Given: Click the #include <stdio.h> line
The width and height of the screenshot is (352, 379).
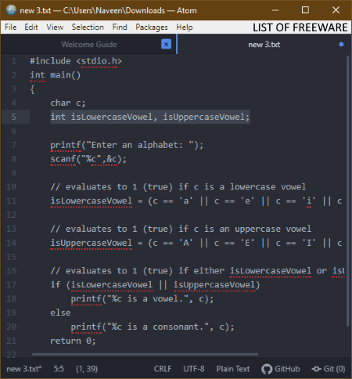Looking at the screenshot, I should pos(76,61).
